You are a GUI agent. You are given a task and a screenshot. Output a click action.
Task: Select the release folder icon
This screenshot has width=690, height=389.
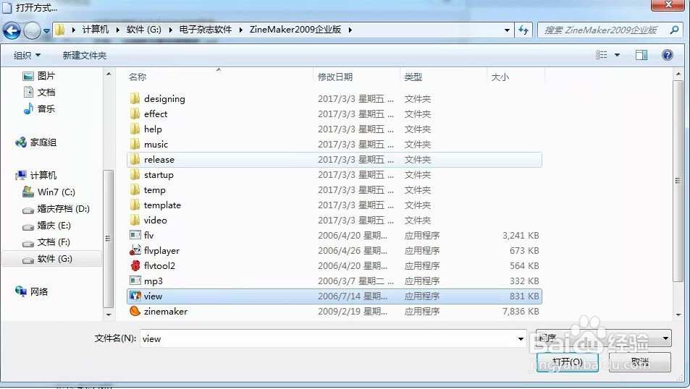point(135,160)
